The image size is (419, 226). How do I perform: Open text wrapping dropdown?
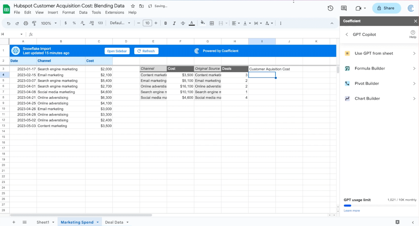coord(258,23)
